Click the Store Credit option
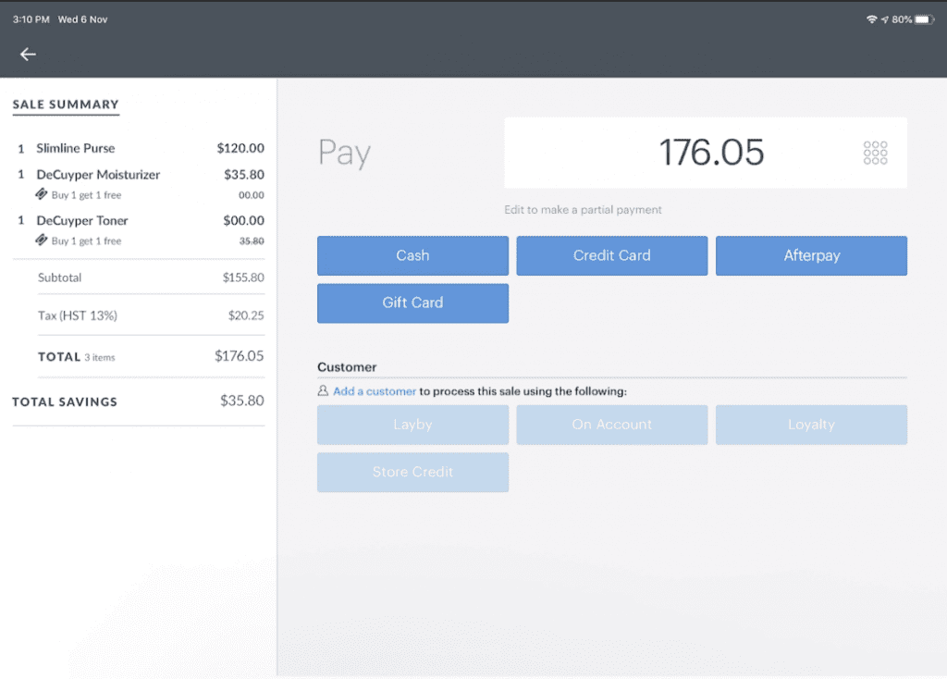Viewport: 947px width, 679px height. 412,472
